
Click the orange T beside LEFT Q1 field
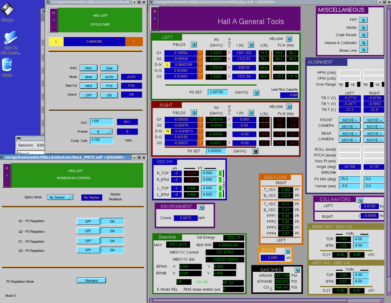200,53
